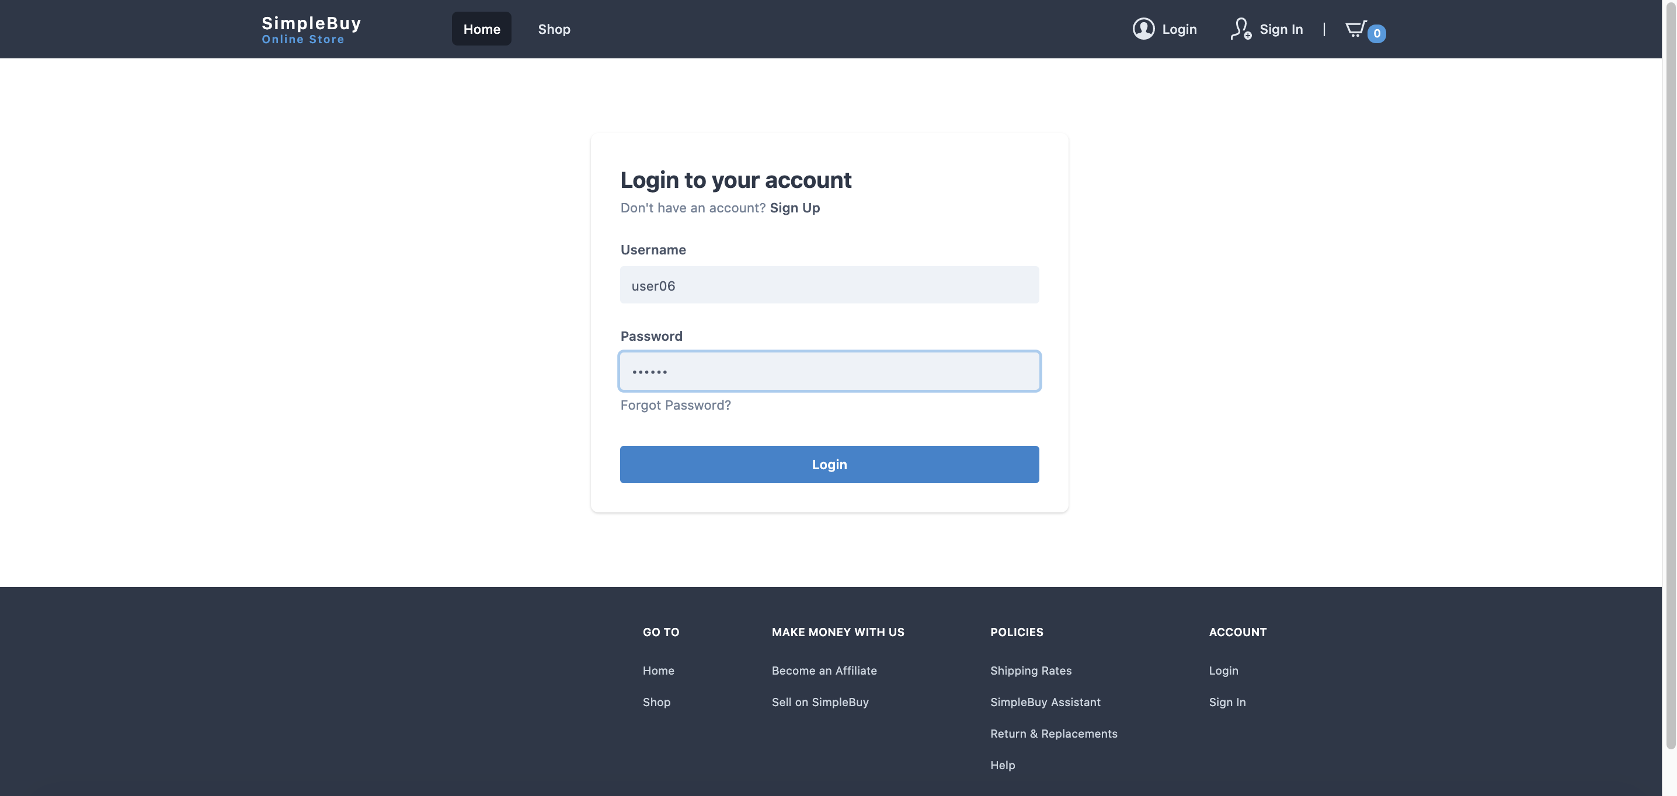Click Become an Affiliate footer link
1677x796 pixels.
point(823,671)
